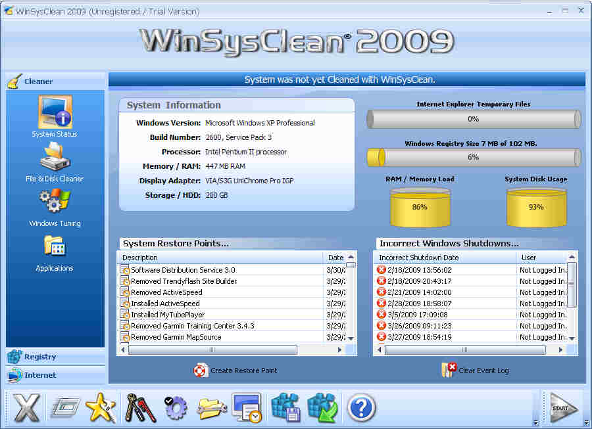Click Create Restore Point
592x429 pixels.
pos(235,371)
